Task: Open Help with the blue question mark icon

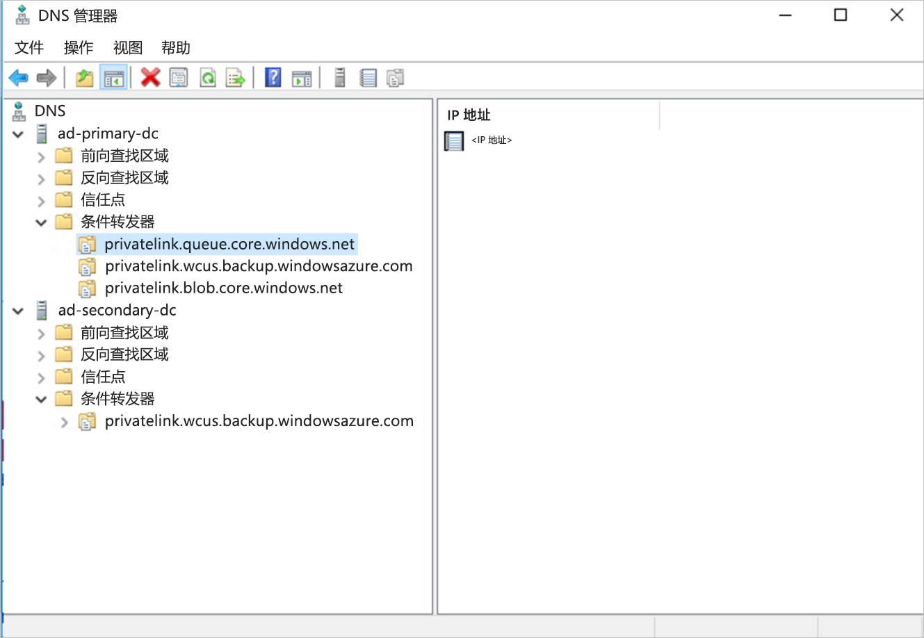Action: click(273, 78)
